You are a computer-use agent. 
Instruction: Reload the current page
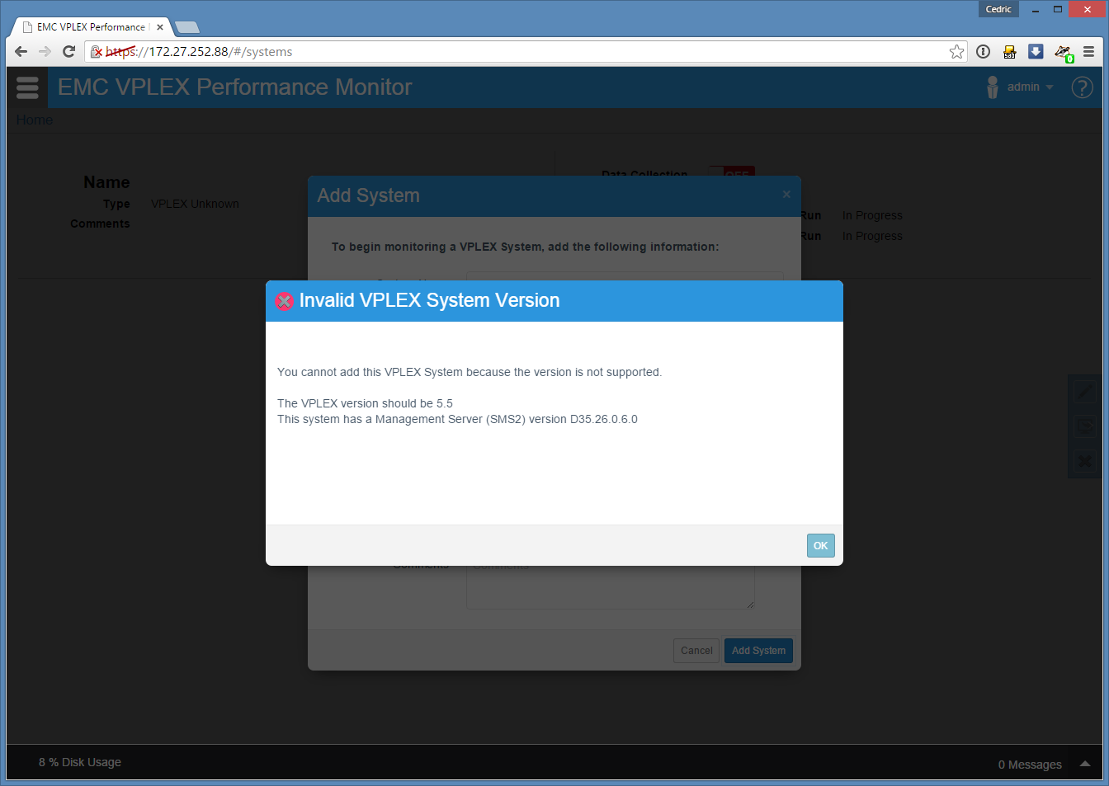(x=69, y=51)
